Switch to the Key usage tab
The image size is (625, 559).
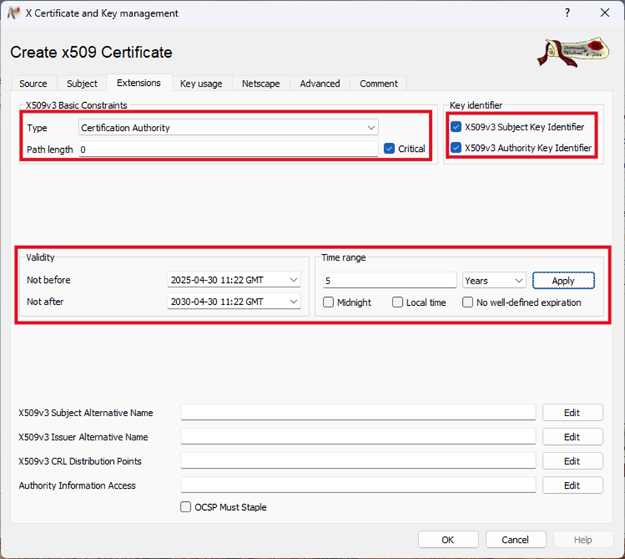[x=201, y=84]
